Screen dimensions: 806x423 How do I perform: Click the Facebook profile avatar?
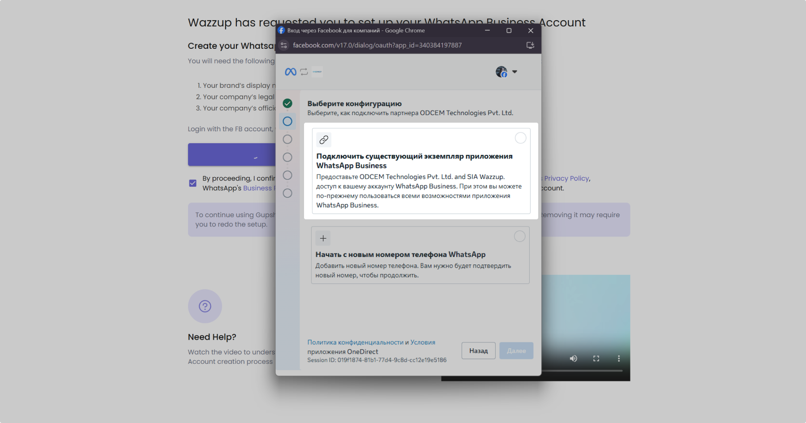(x=502, y=72)
